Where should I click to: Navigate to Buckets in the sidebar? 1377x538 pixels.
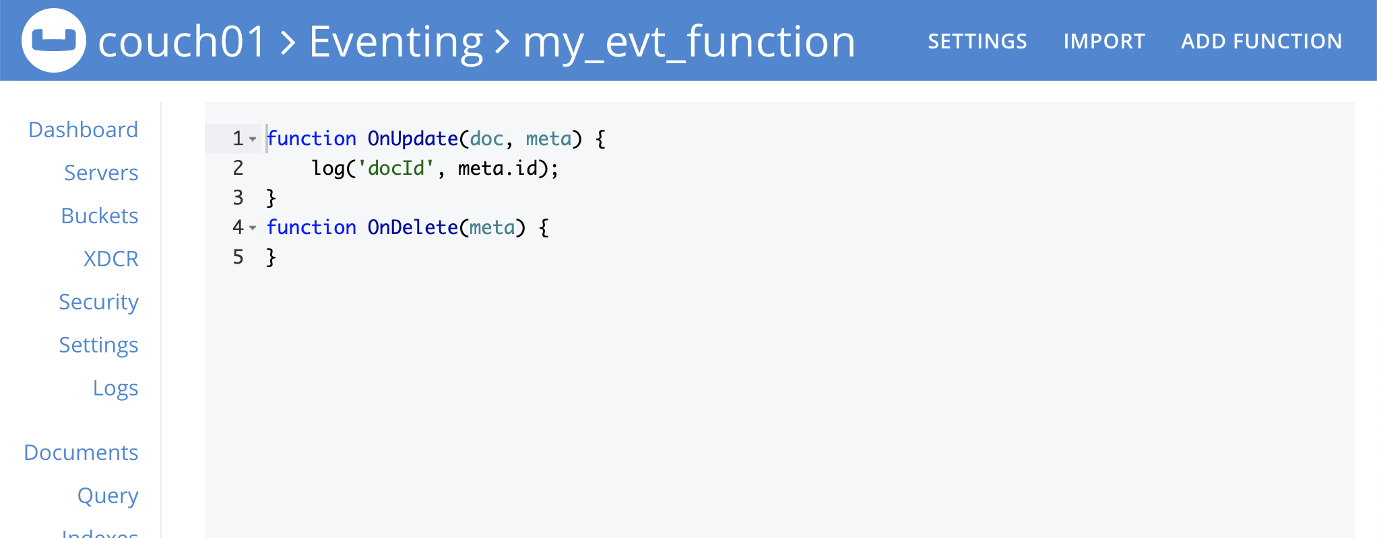click(x=100, y=216)
